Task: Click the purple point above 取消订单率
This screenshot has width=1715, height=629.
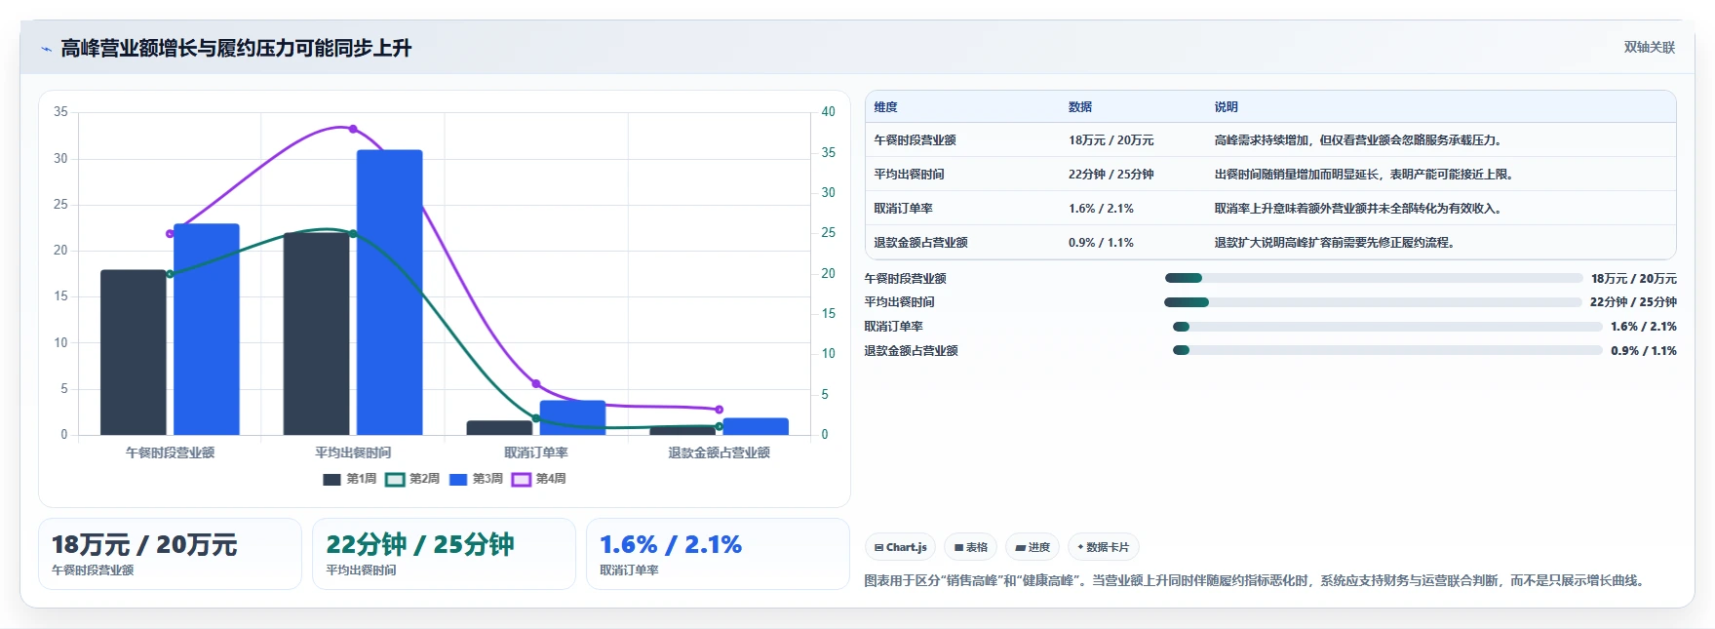Action: point(536,384)
